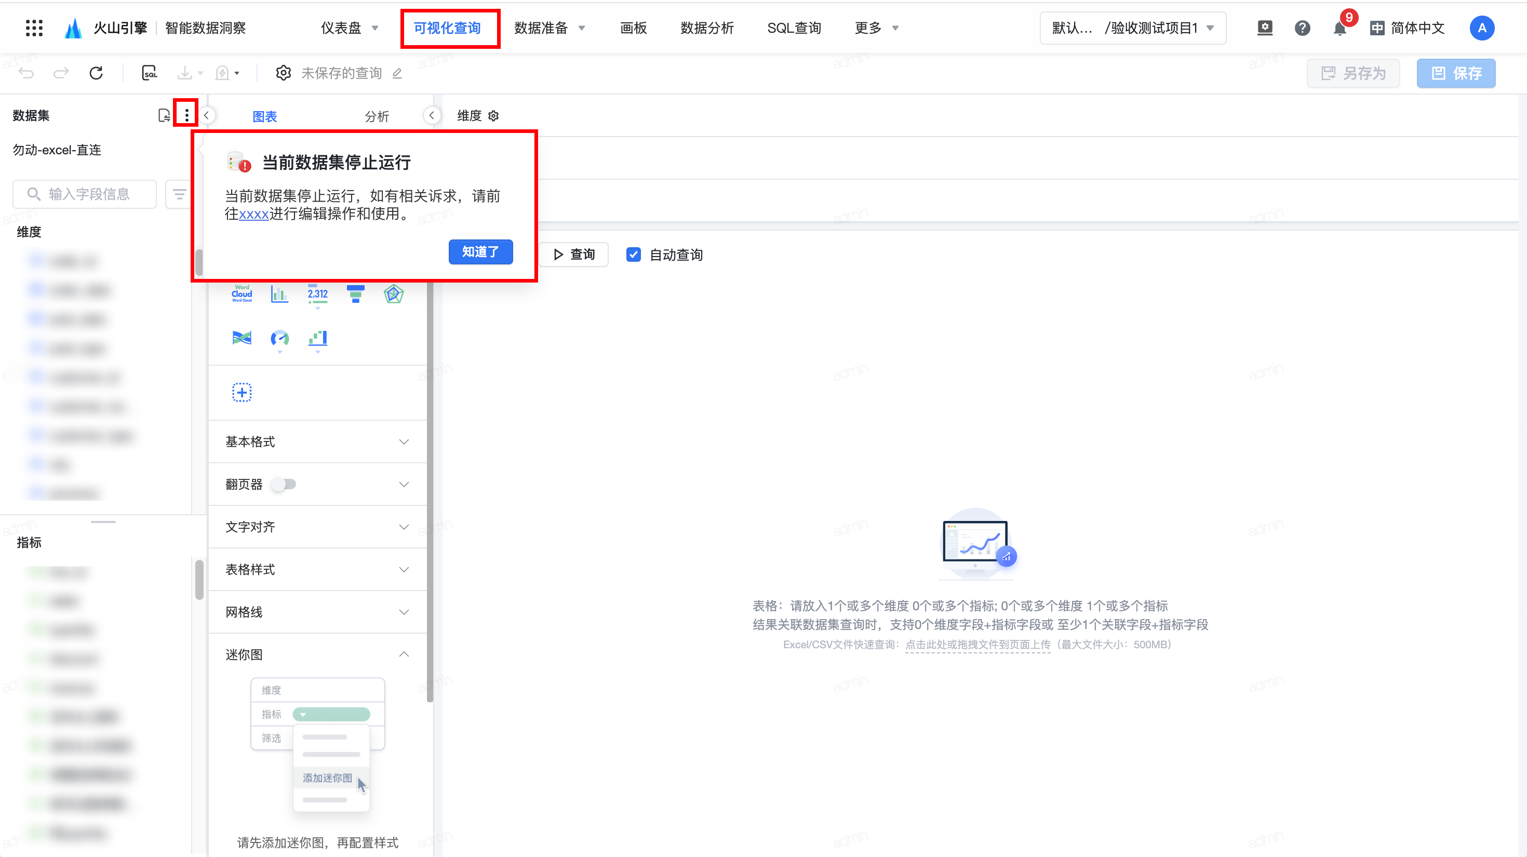Expand the 文字对齐 section
The width and height of the screenshot is (1527, 857).
pos(404,527)
